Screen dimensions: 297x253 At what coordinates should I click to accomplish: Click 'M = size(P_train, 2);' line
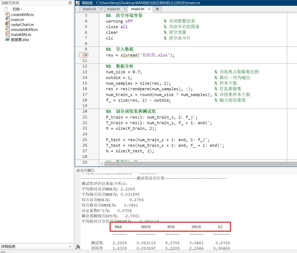coord(131,128)
